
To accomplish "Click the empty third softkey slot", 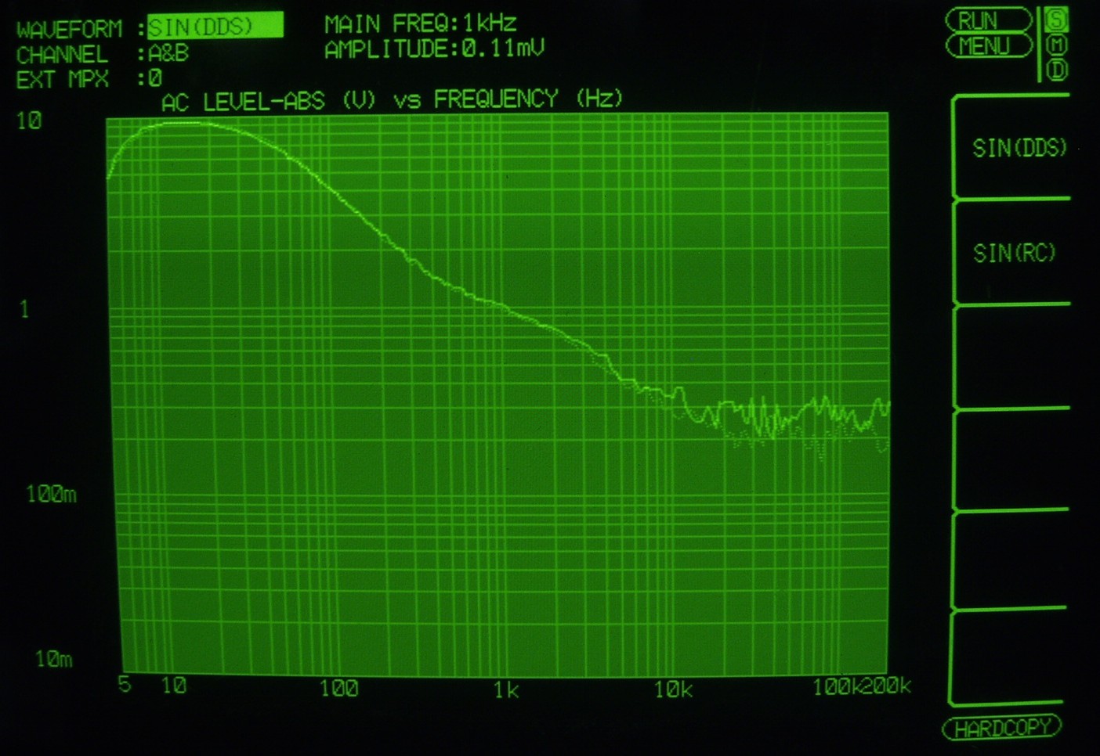I will [x=1011, y=357].
